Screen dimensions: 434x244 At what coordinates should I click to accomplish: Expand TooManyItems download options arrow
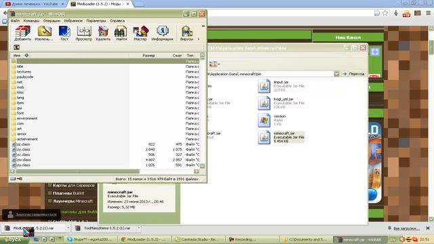tap(138, 228)
